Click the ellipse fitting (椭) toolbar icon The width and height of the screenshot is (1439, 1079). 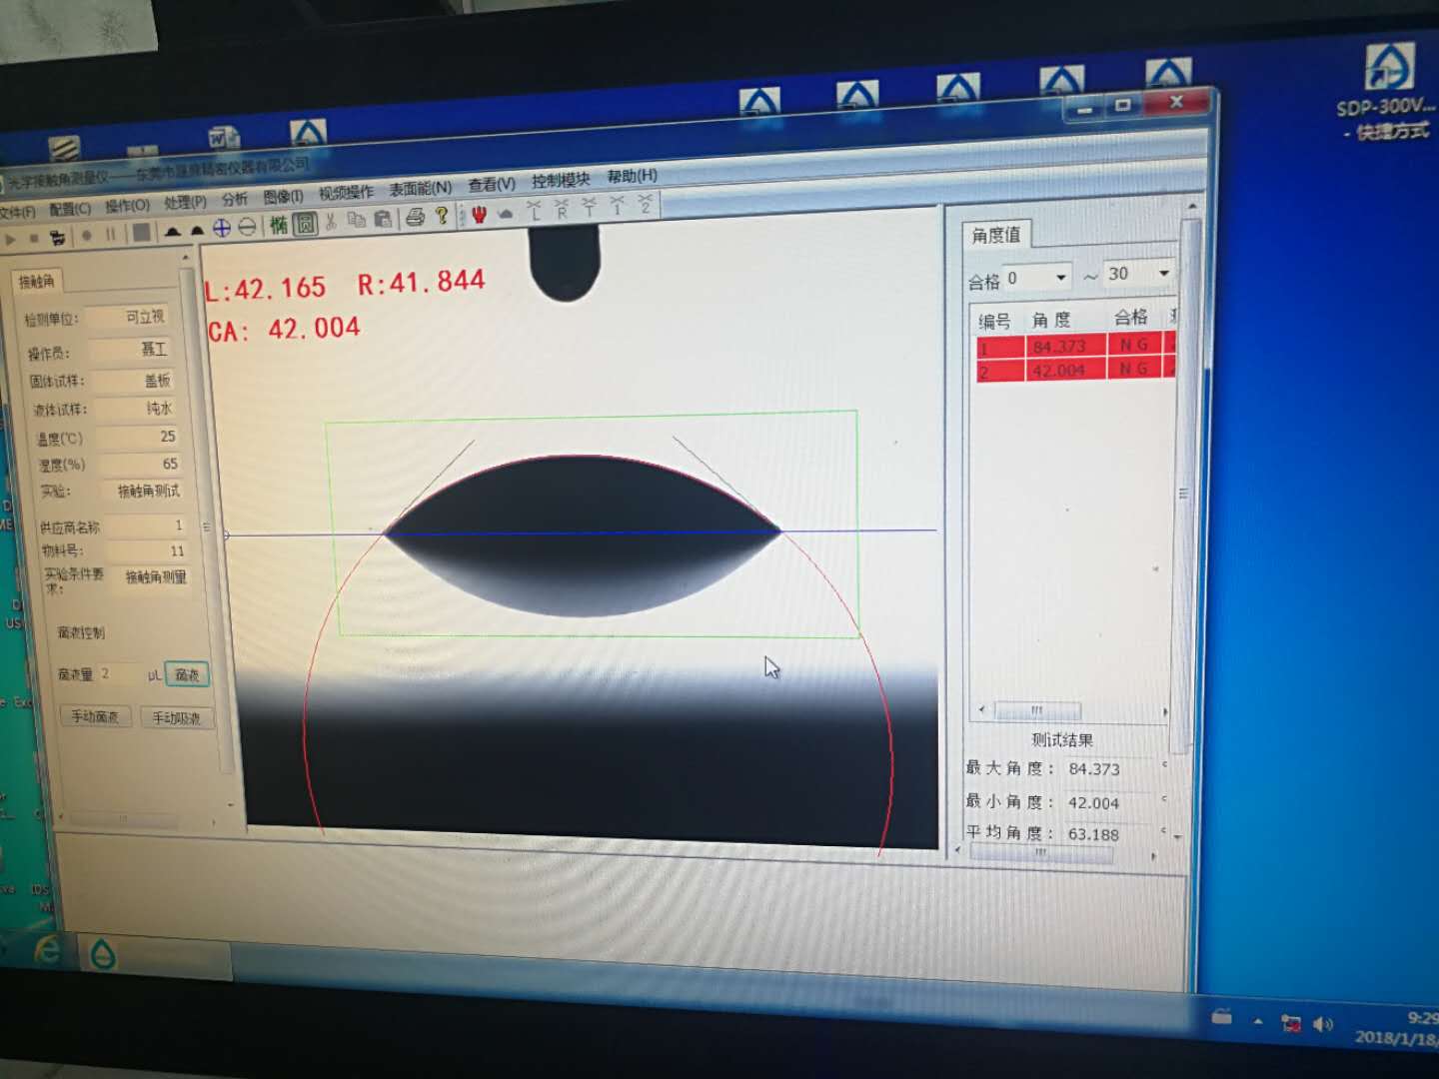tap(279, 225)
